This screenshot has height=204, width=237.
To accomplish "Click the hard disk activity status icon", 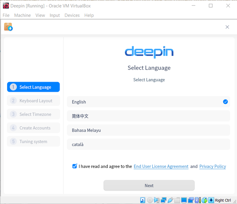I will [143, 200].
